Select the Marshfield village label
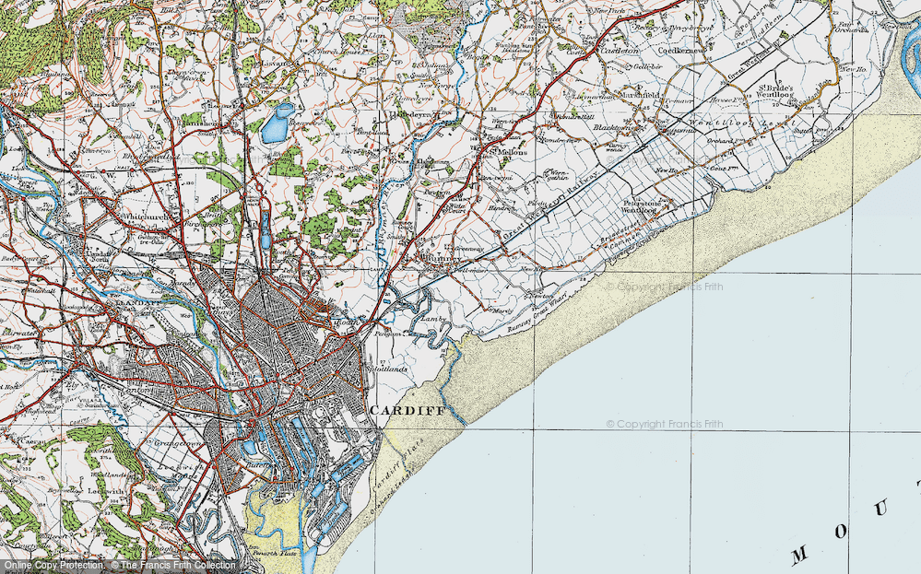Screen dimensions: 921x574 tap(639, 95)
